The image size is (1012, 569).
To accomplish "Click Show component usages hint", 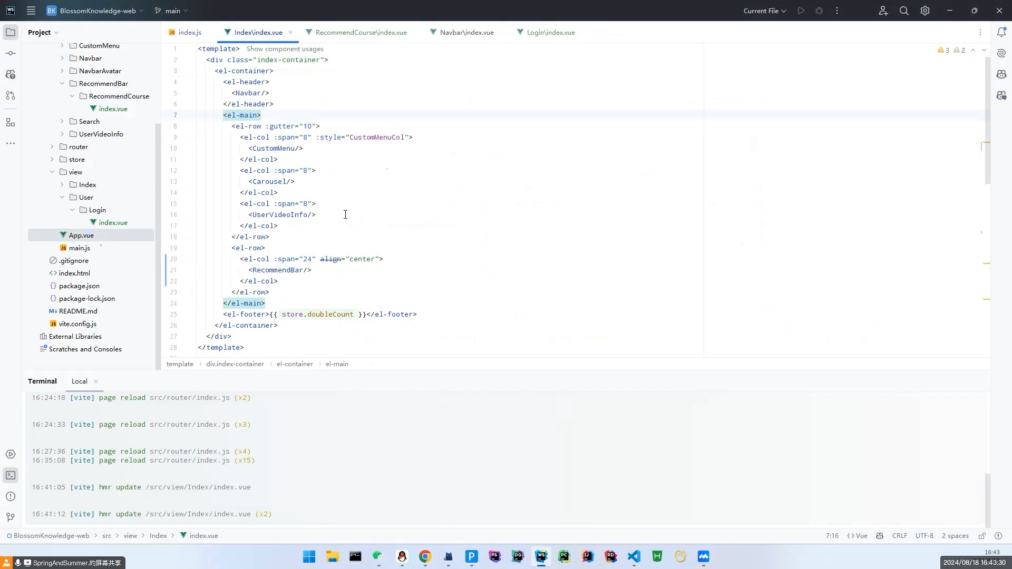I will [x=285, y=49].
